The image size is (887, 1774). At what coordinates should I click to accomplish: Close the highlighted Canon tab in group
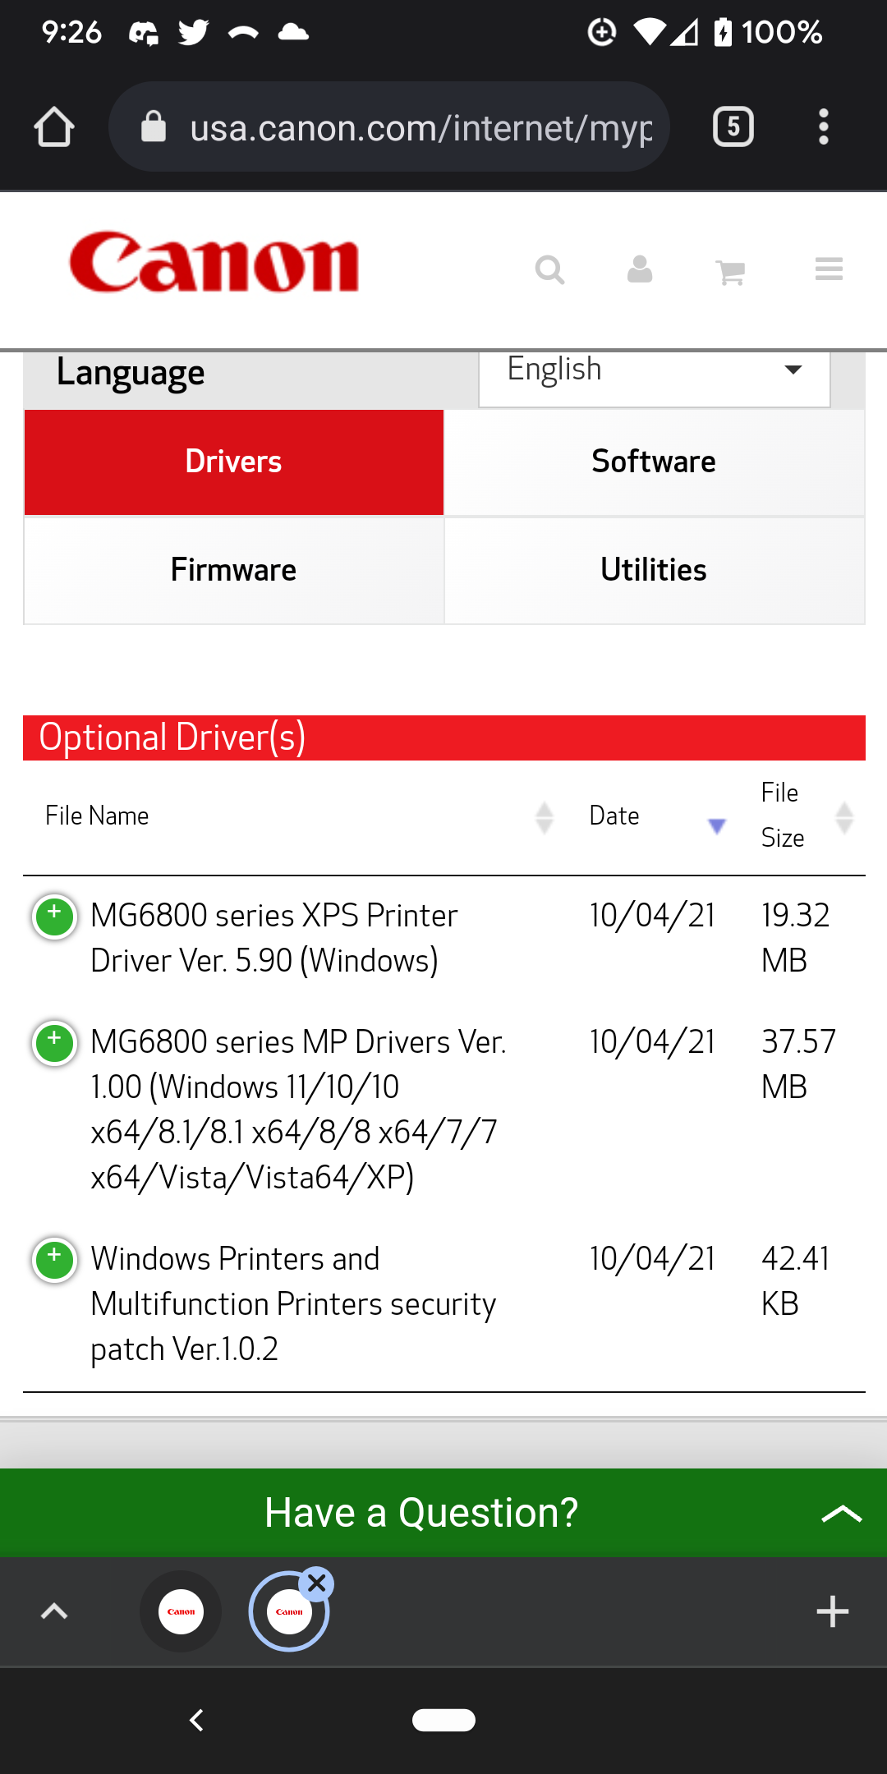click(x=317, y=1583)
